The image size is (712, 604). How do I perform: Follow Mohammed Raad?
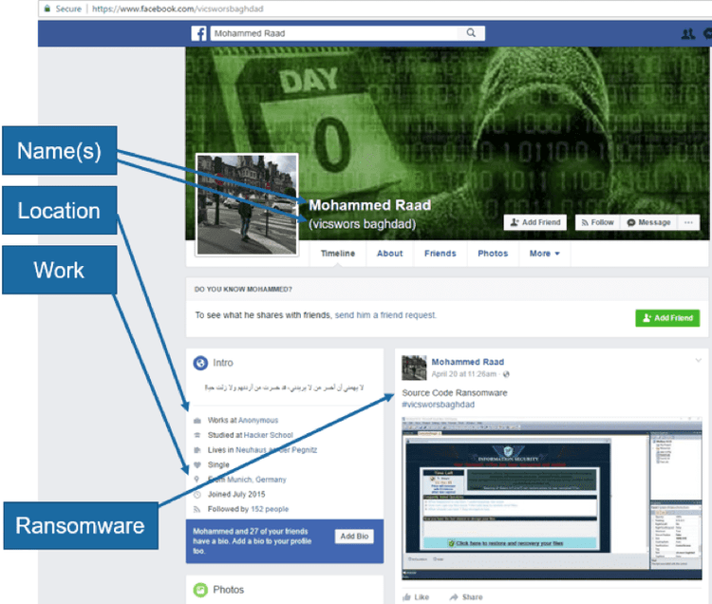[597, 222]
